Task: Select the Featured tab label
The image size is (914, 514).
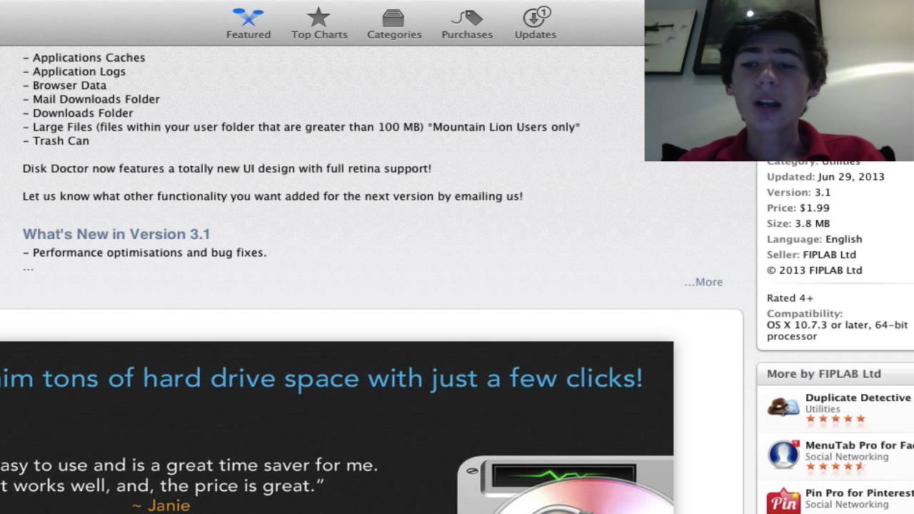Action: tap(248, 34)
